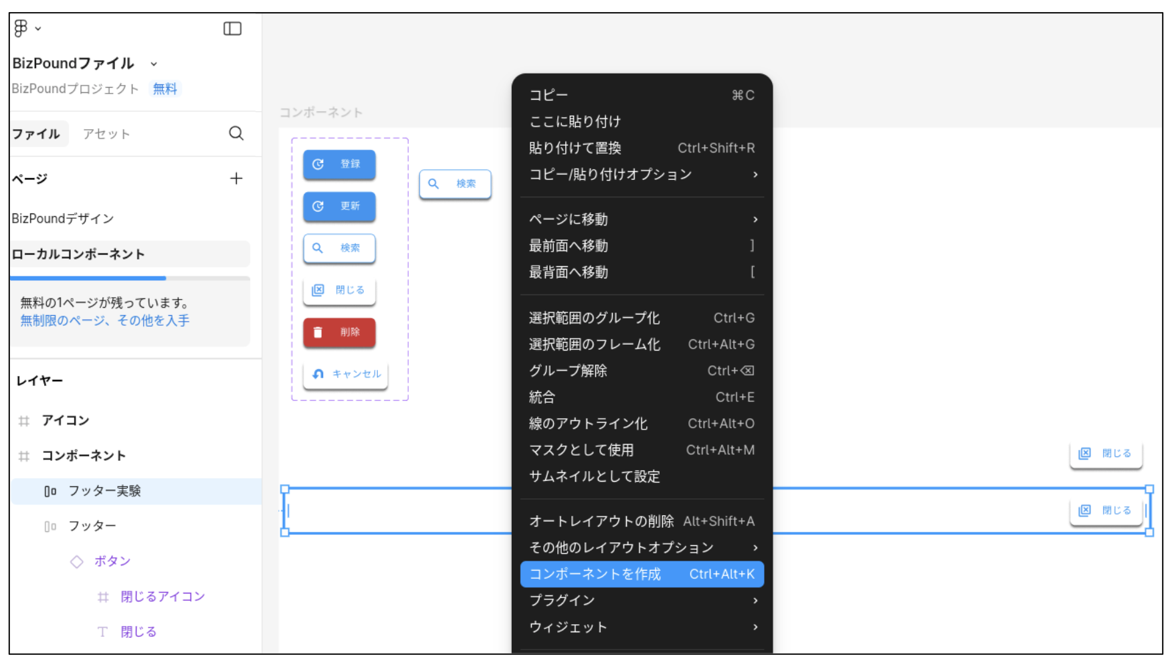Click 検索 button inside dashed component set
The image size is (1174, 667).
coord(339,248)
